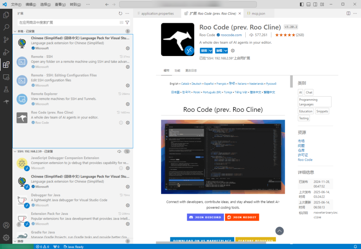Open Source Control view in activity bar
This screenshot has width=361, height=249.
[x=6, y=40]
